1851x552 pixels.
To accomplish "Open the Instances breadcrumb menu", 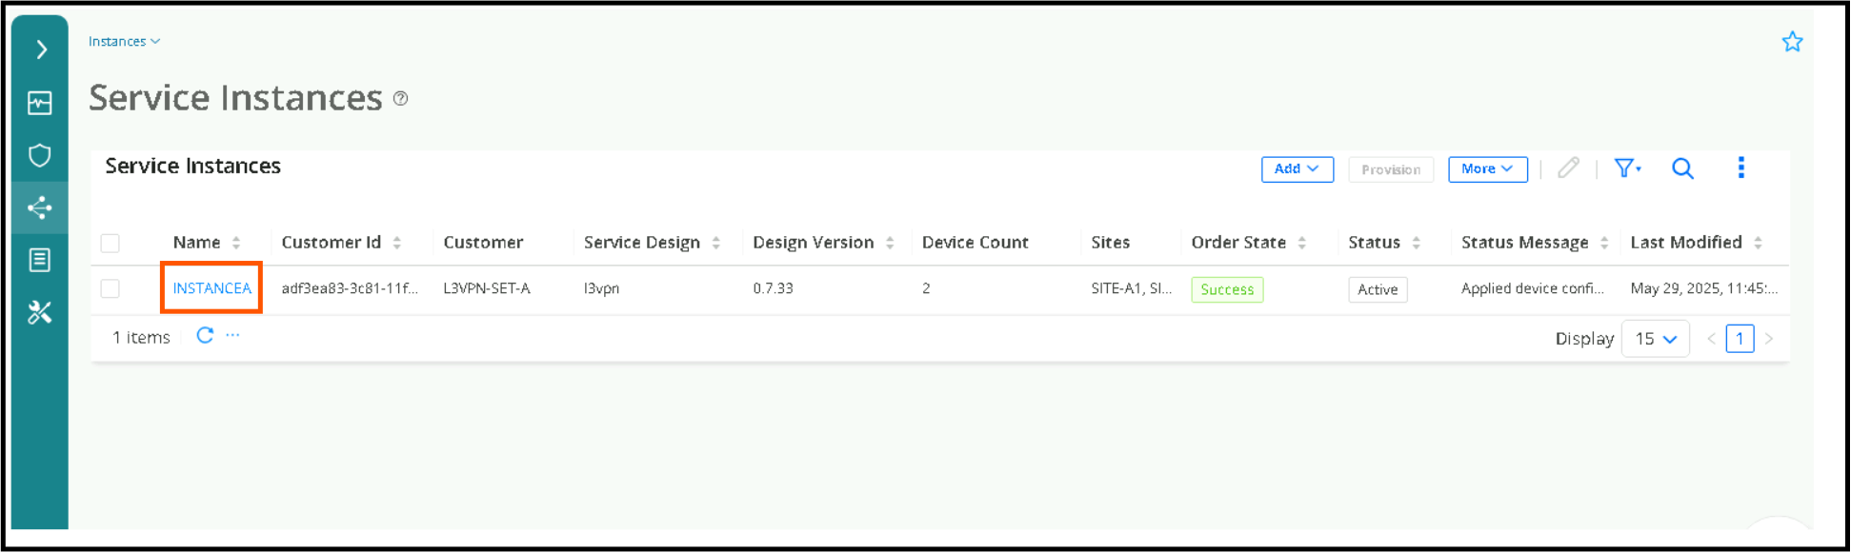I will (124, 42).
